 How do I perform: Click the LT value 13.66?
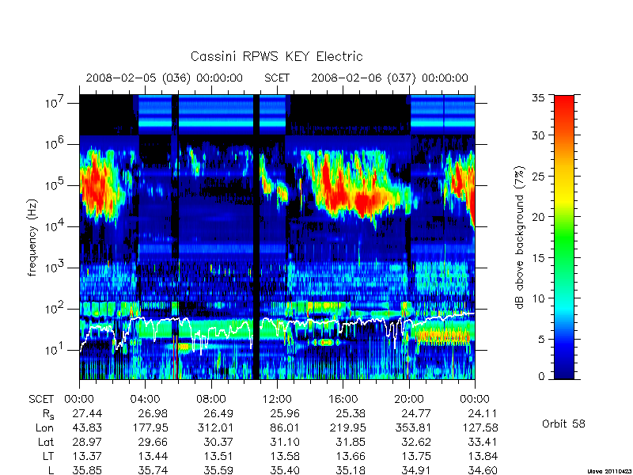coord(351,456)
